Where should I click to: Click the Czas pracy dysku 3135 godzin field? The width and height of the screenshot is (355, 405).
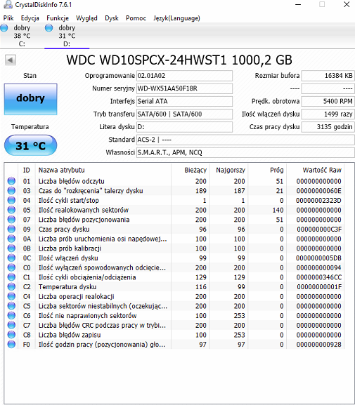328,127
